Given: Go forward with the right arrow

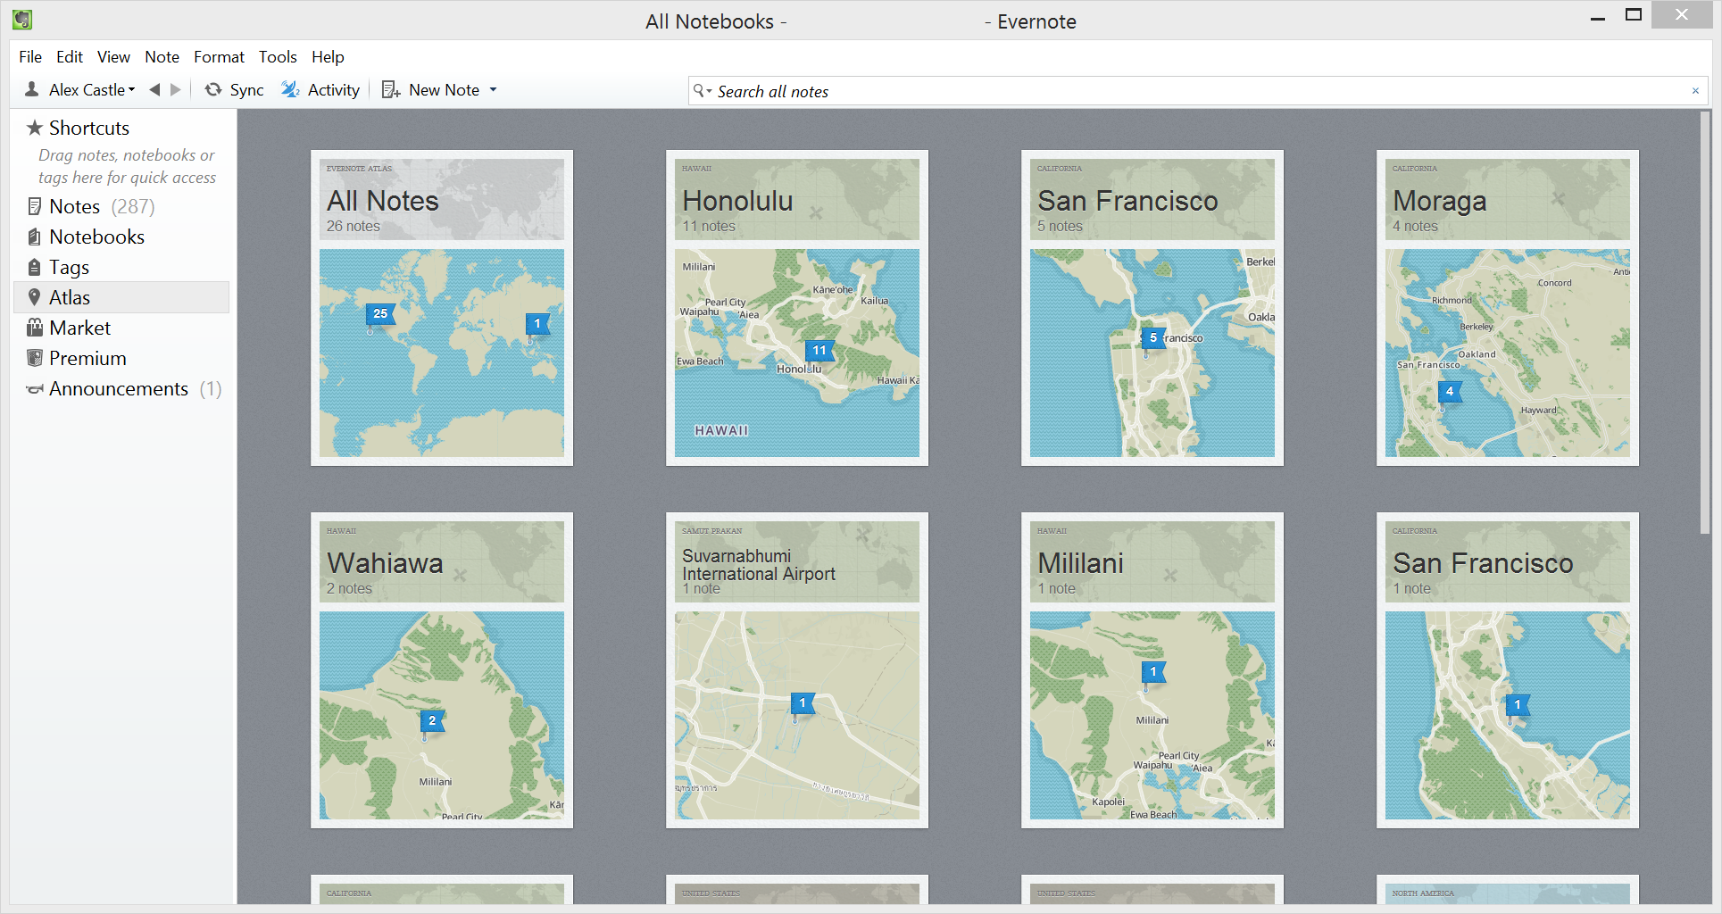Looking at the screenshot, I should click(176, 89).
